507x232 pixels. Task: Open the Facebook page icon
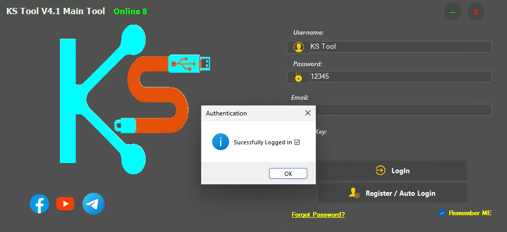39,204
